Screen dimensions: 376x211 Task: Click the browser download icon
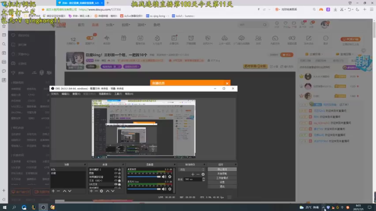(x=335, y=9)
